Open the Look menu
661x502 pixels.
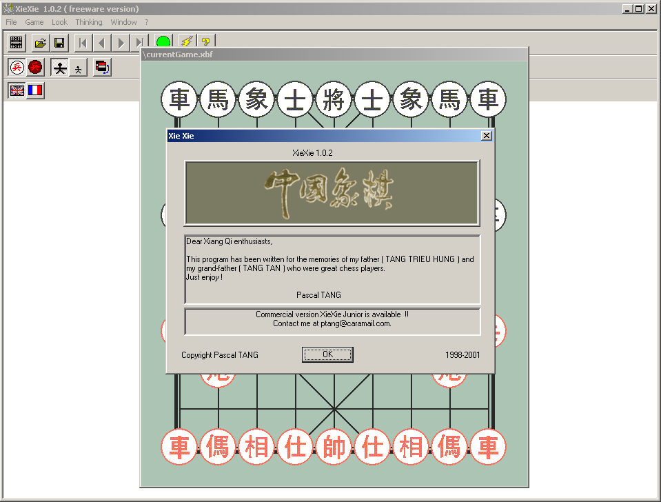click(59, 22)
